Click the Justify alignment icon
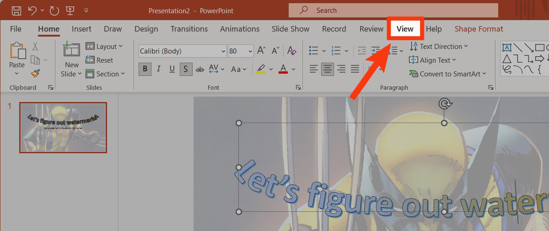The image size is (549, 231). (x=355, y=69)
